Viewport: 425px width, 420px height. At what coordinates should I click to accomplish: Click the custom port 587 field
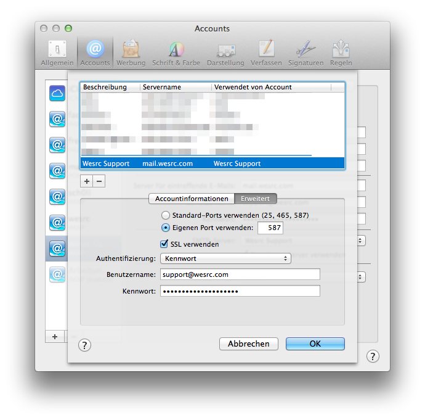tap(270, 228)
